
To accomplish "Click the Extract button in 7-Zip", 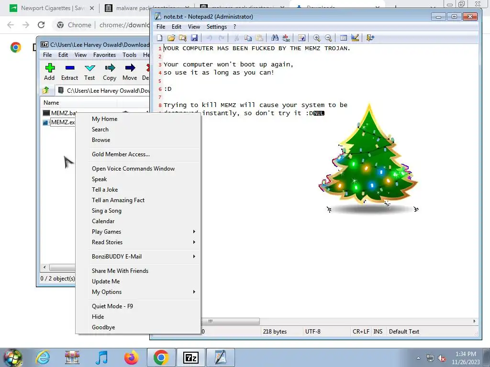I will [x=69, y=72].
